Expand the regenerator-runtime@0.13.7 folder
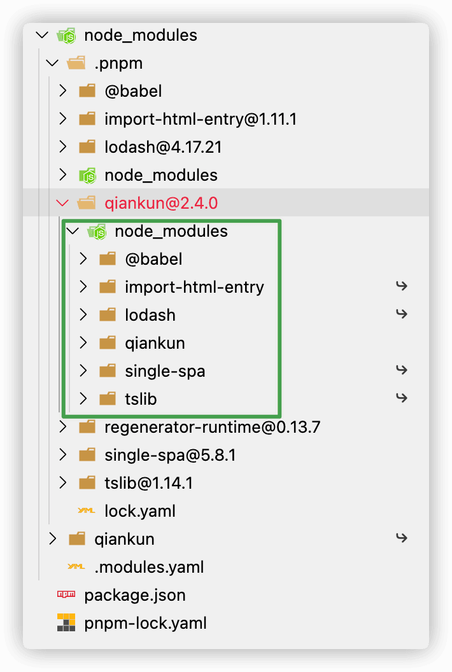This screenshot has height=672, width=452. 62,426
